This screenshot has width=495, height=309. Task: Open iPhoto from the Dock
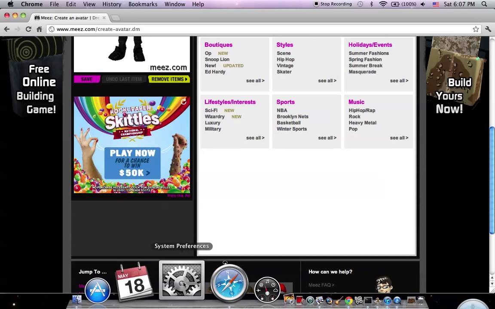(289, 299)
